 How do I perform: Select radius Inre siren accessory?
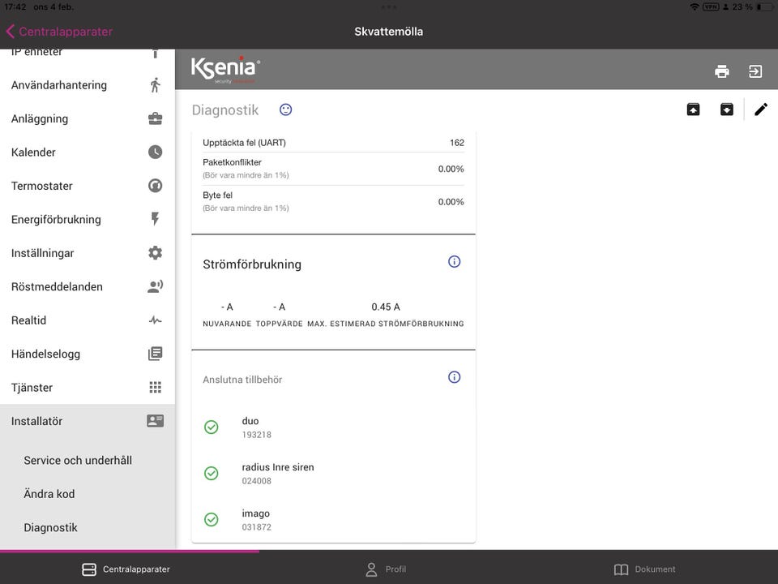[332, 474]
